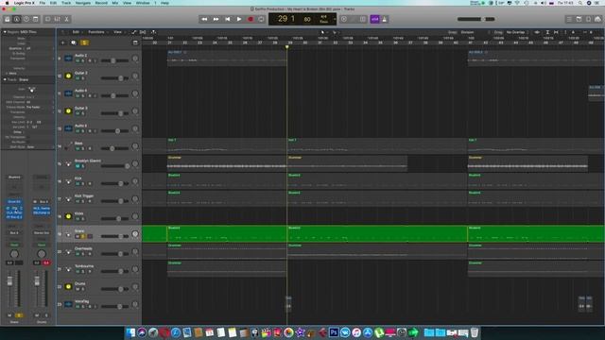Image resolution: width=605 pixels, height=340 pixels.
Task: Open the Drag No Overlap dropdown
Action: [517, 32]
